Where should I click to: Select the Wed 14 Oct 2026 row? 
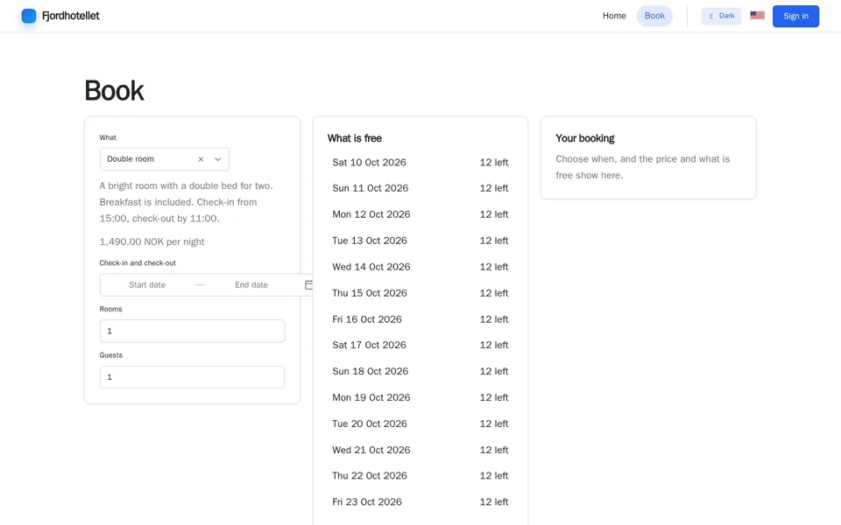pyautogui.click(x=420, y=267)
